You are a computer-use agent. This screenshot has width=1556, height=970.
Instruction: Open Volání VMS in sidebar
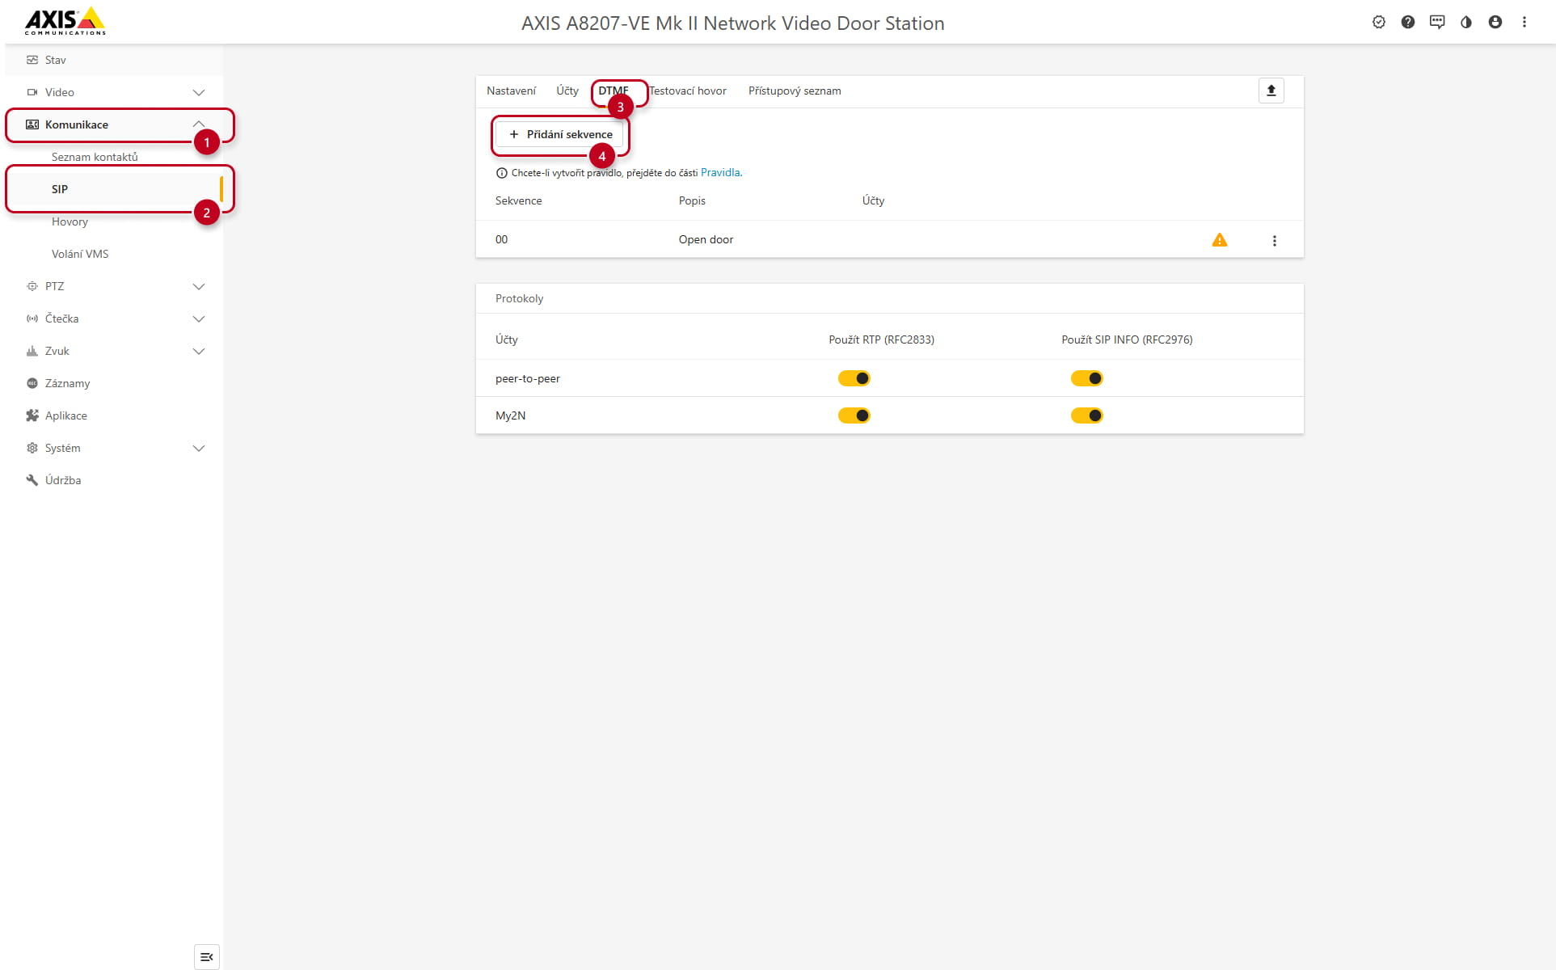(x=80, y=254)
